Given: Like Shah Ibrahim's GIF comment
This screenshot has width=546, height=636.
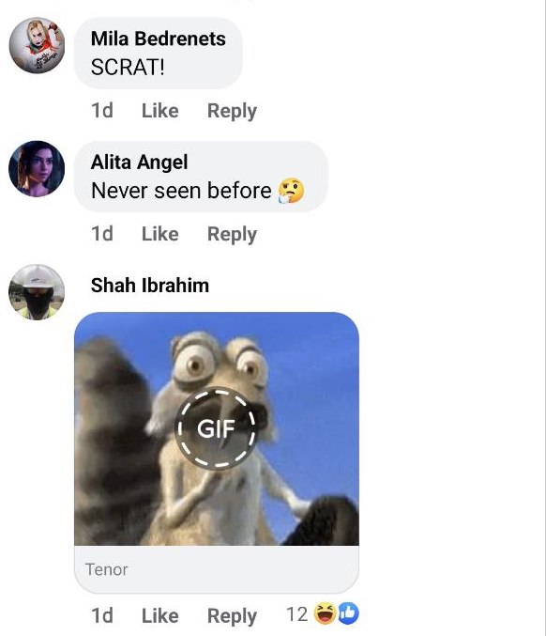Looking at the screenshot, I should [160, 615].
